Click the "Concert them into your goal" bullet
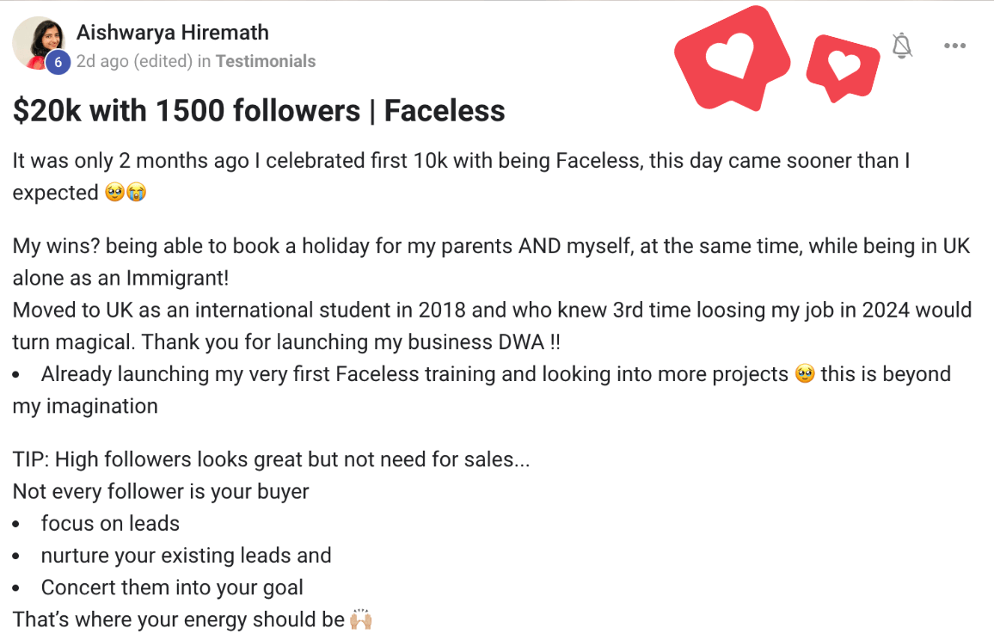This screenshot has width=994, height=640. coord(172,588)
